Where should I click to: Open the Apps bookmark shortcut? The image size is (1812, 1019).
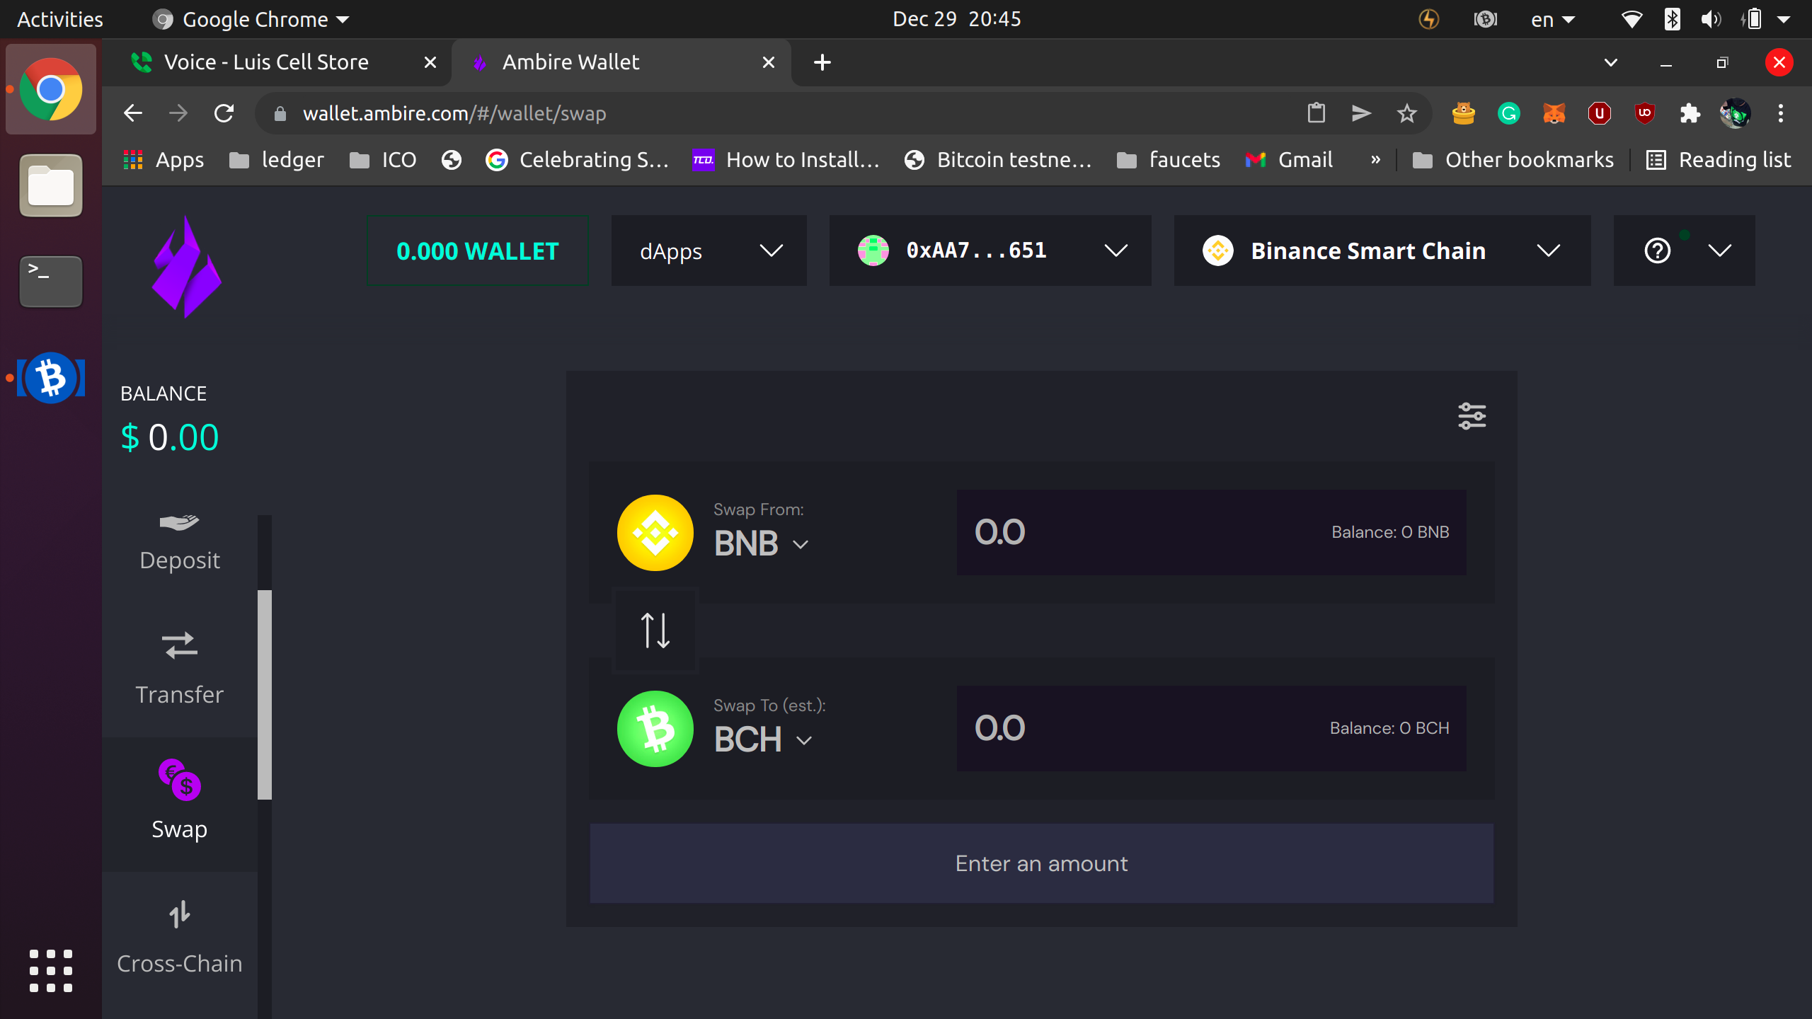pyautogui.click(x=164, y=160)
